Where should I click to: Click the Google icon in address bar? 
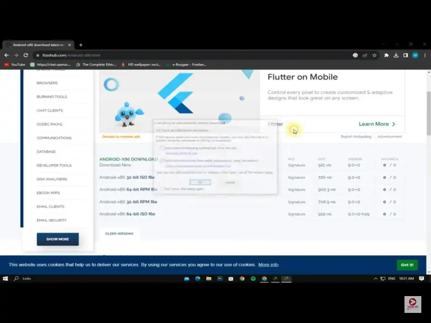(x=355, y=55)
